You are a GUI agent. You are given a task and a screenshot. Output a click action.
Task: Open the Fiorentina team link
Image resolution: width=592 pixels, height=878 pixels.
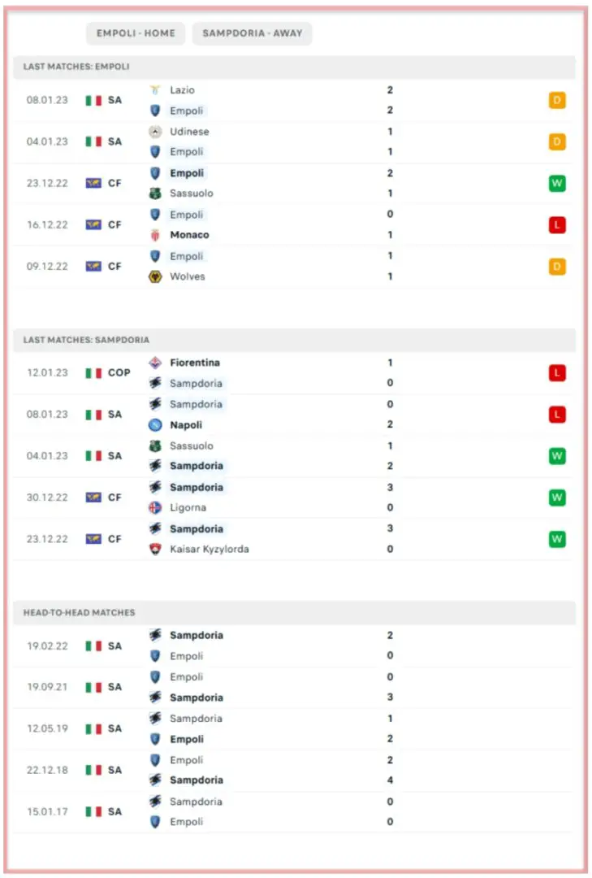[x=195, y=363]
